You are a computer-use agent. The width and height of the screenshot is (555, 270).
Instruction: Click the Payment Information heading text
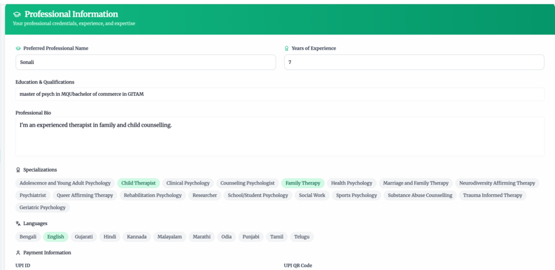(x=47, y=253)
